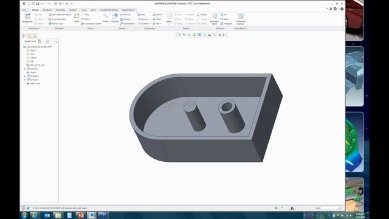Click the Round tool

pos(143,19)
